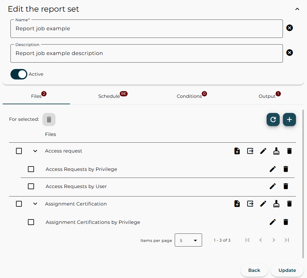Collapse the Edit the report set panel

(297, 9)
